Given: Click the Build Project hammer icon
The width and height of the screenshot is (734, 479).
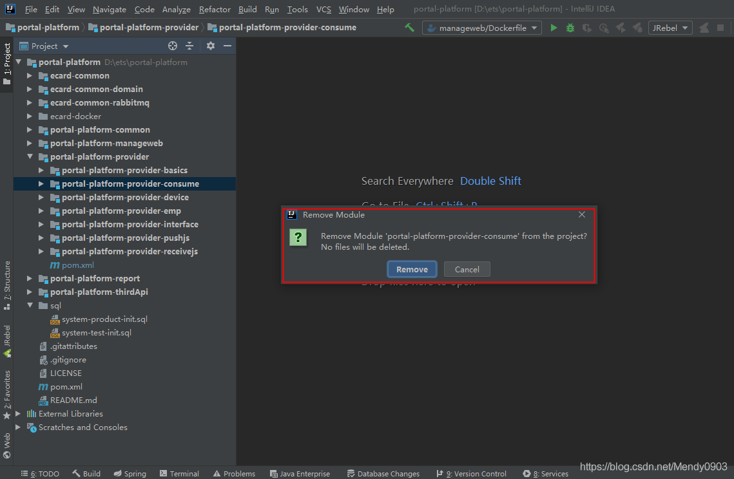Looking at the screenshot, I should (409, 28).
